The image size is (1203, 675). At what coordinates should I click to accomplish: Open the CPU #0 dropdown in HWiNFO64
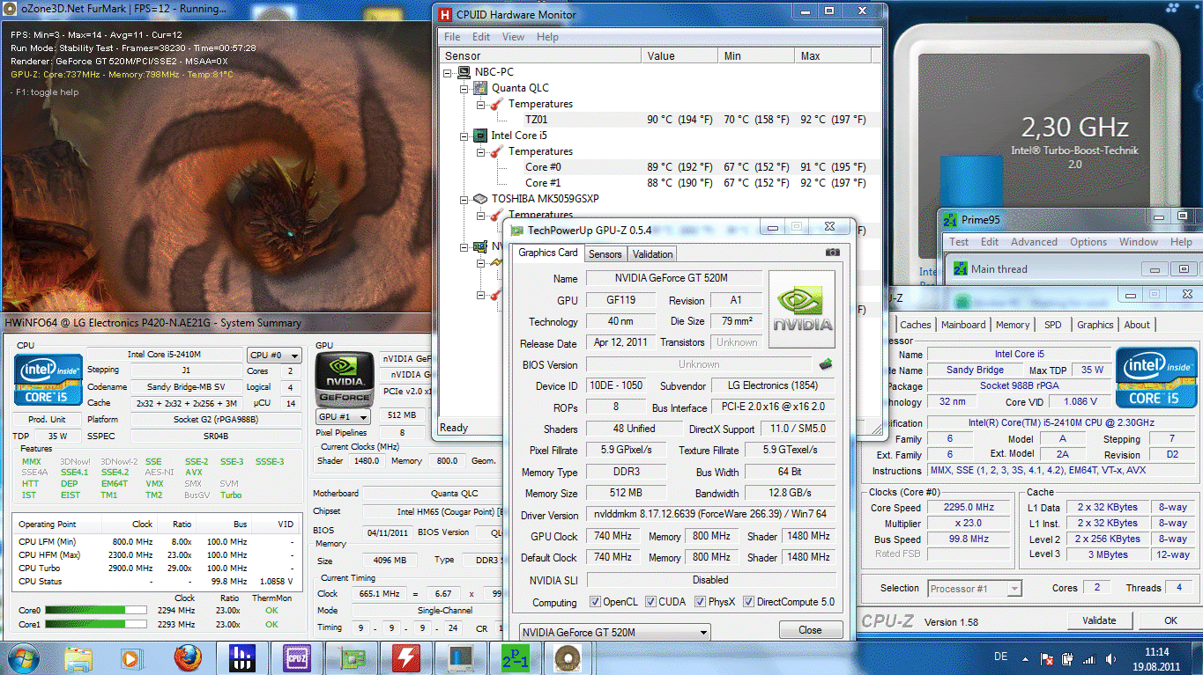pos(274,356)
